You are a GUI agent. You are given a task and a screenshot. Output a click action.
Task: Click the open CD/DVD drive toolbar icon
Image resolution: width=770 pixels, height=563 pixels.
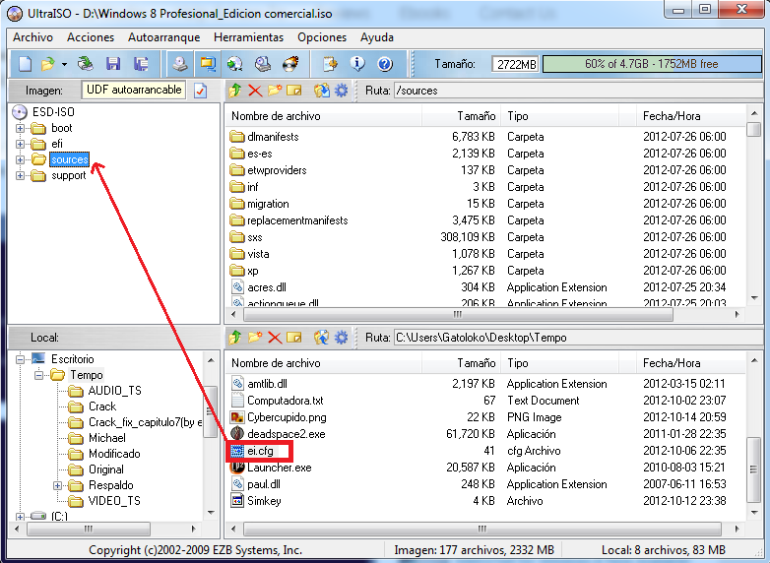point(86,64)
